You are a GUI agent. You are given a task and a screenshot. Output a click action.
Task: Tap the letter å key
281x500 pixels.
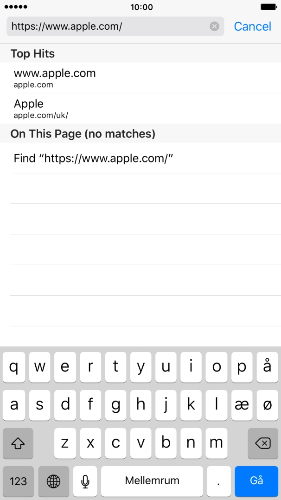click(x=267, y=367)
